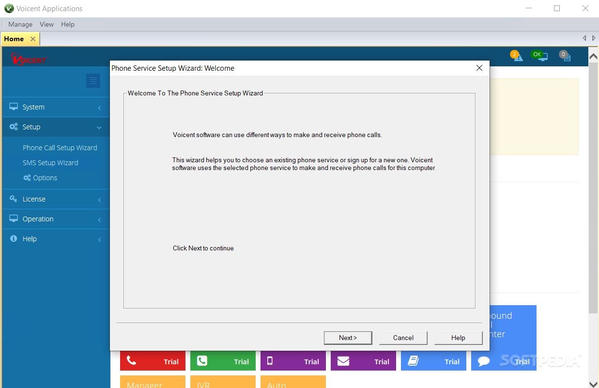Viewport: 599px width, 388px height.
Task: Open SMS Setup Wizard link
Action: click(x=50, y=163)
